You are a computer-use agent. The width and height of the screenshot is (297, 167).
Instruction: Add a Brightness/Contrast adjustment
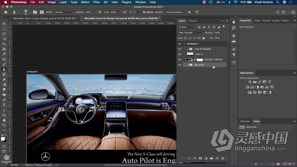click(250, 82)
